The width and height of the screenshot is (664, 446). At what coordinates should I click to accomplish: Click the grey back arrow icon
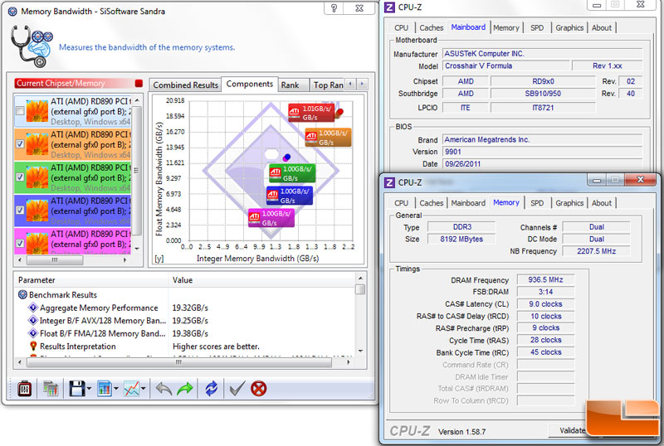(163, 388)
